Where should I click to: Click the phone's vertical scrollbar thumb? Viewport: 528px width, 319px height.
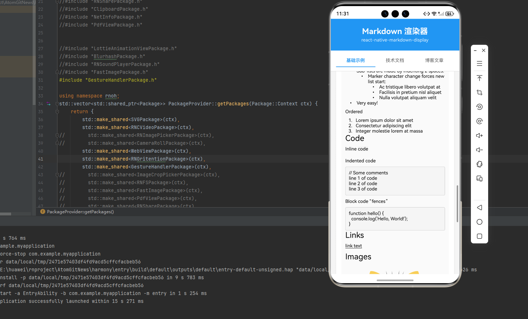coord(457,204)
